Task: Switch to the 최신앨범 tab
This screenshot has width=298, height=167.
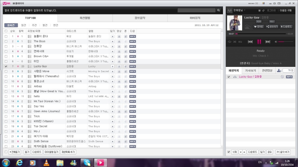Action: click(85, 18)
